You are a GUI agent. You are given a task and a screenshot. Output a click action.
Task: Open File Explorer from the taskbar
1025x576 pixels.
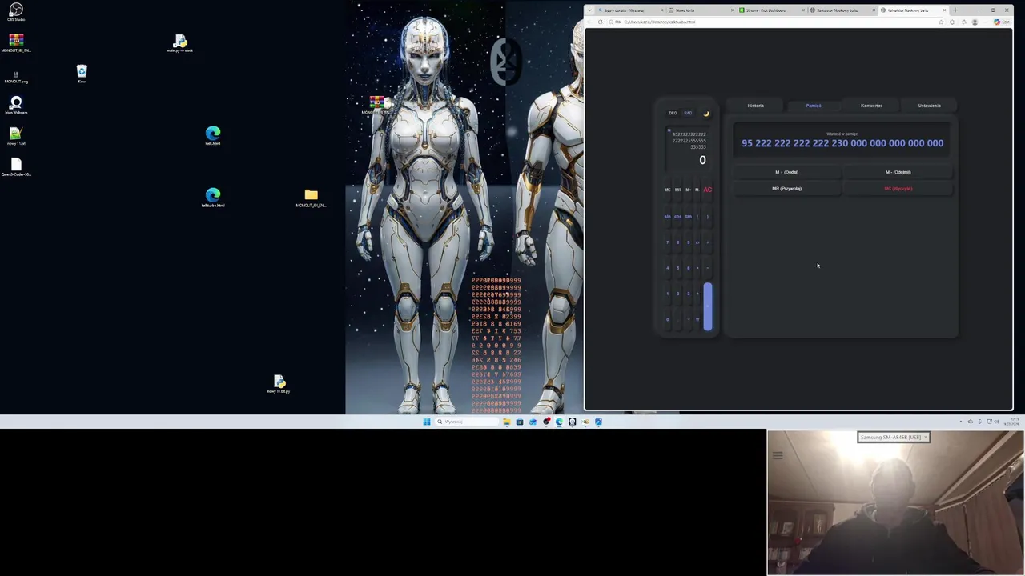coord(507,422)
